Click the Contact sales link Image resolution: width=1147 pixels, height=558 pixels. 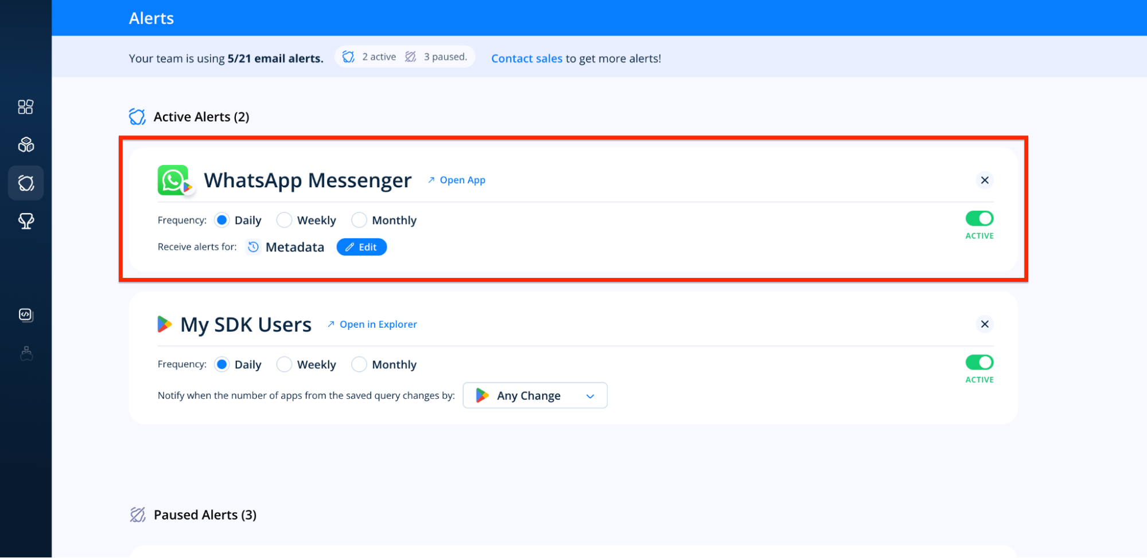pos(527,58)
